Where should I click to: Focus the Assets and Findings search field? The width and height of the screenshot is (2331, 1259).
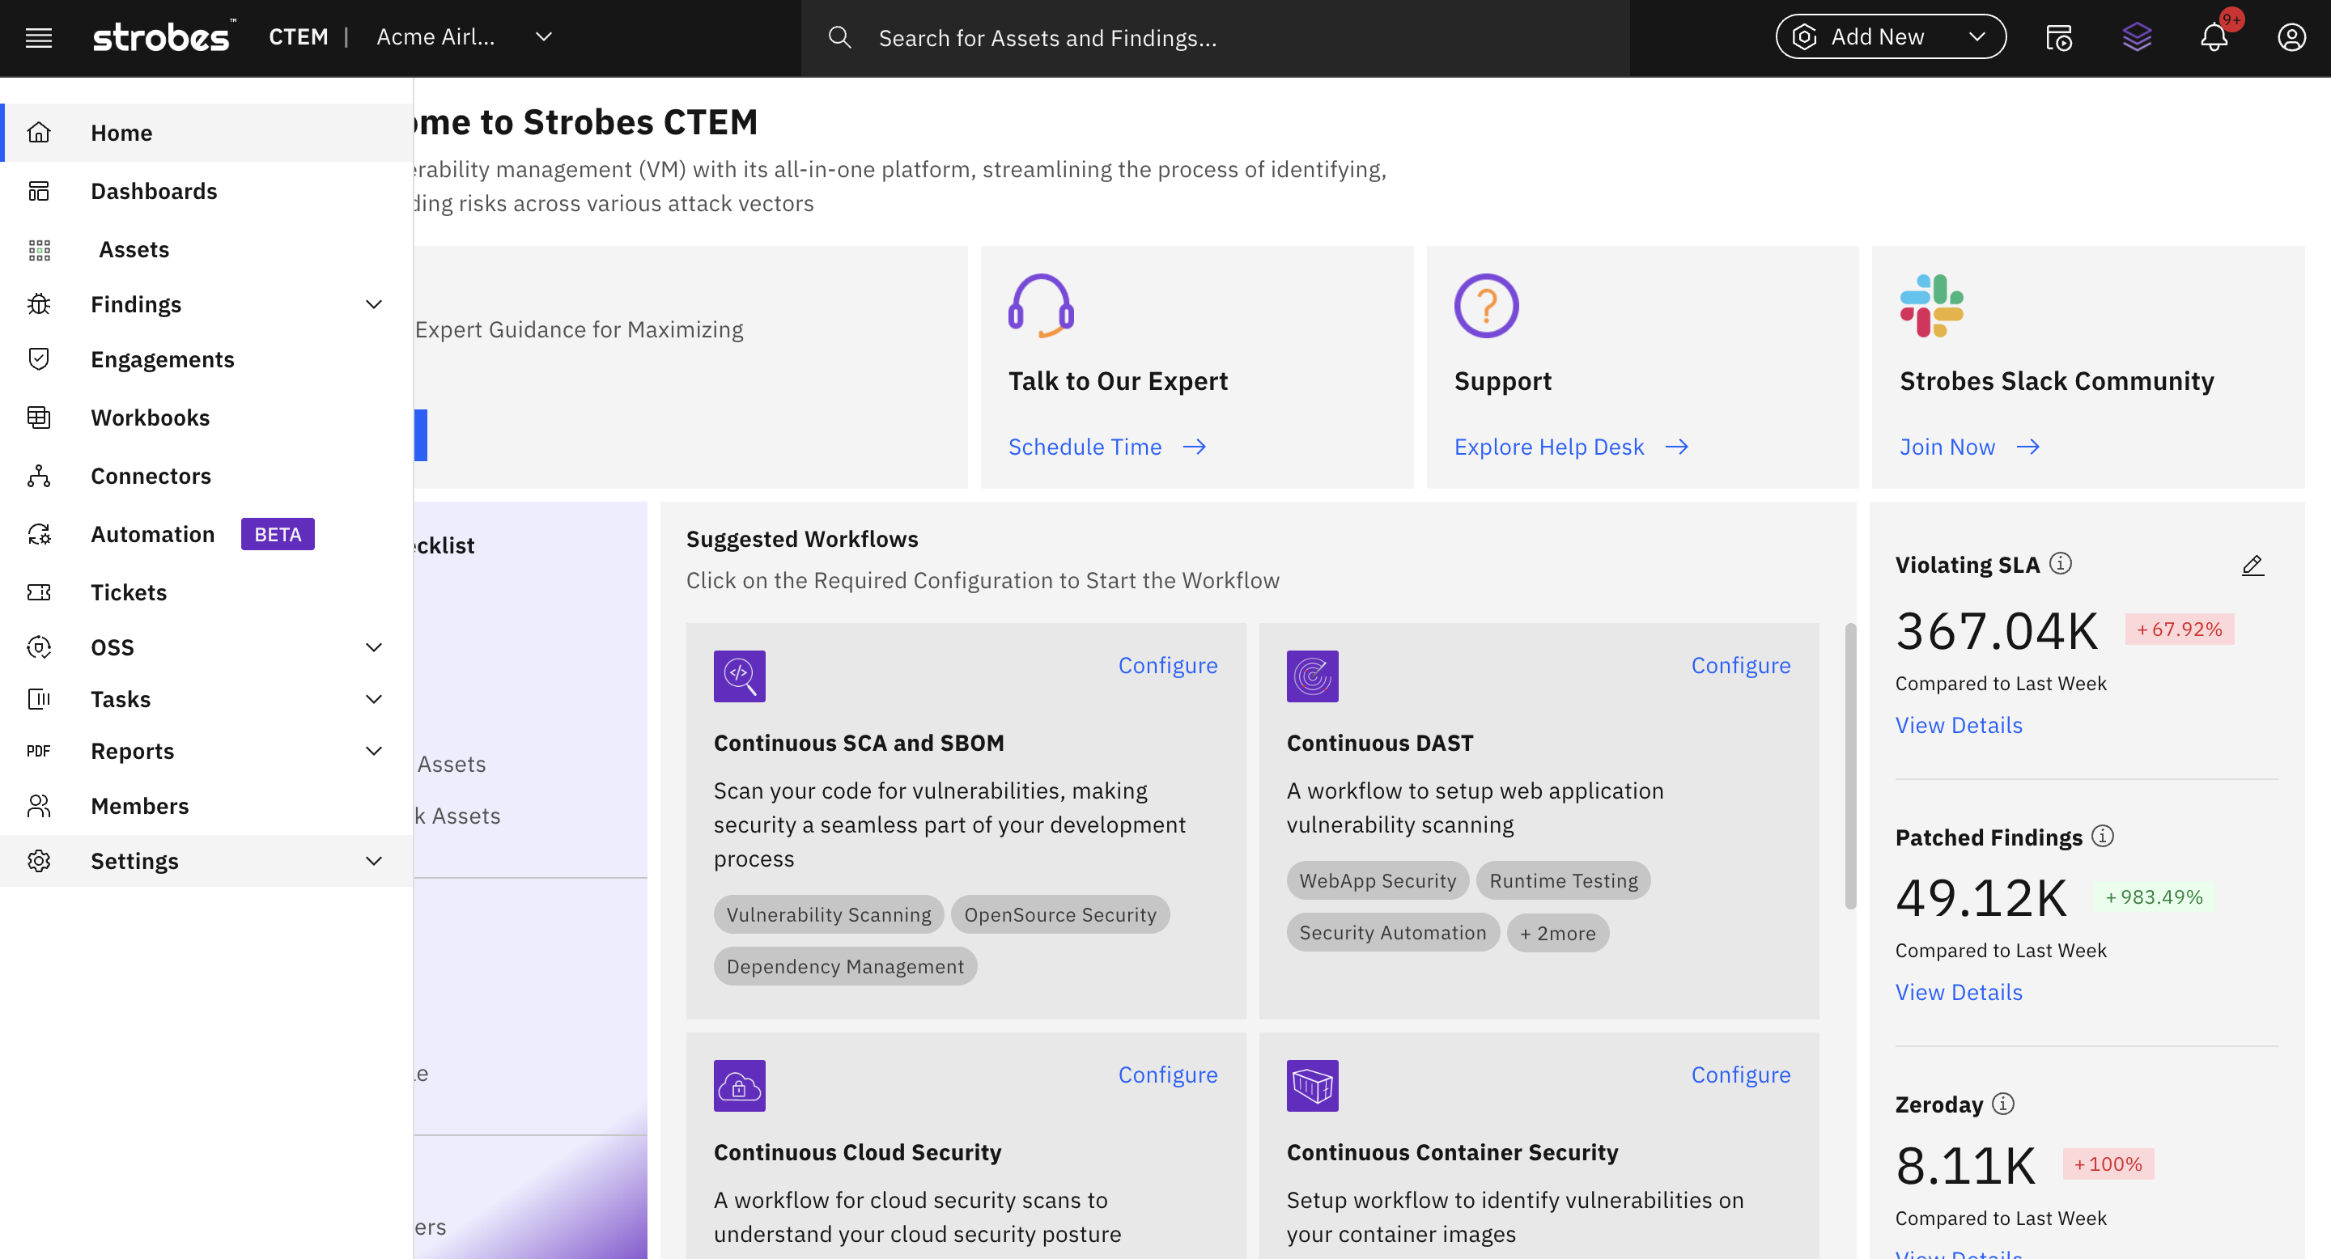pos(1214,37)
